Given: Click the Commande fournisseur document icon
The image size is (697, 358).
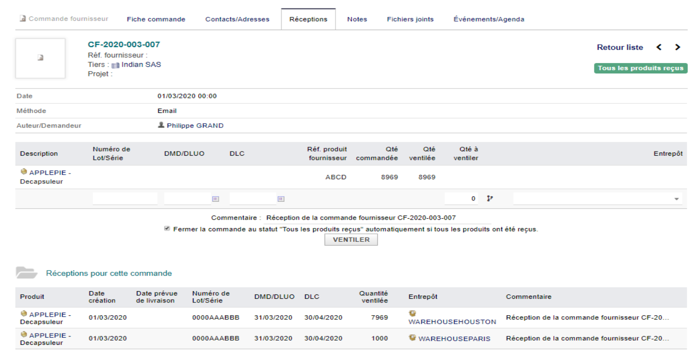Looking at the screenshot, I should point(23,19).
